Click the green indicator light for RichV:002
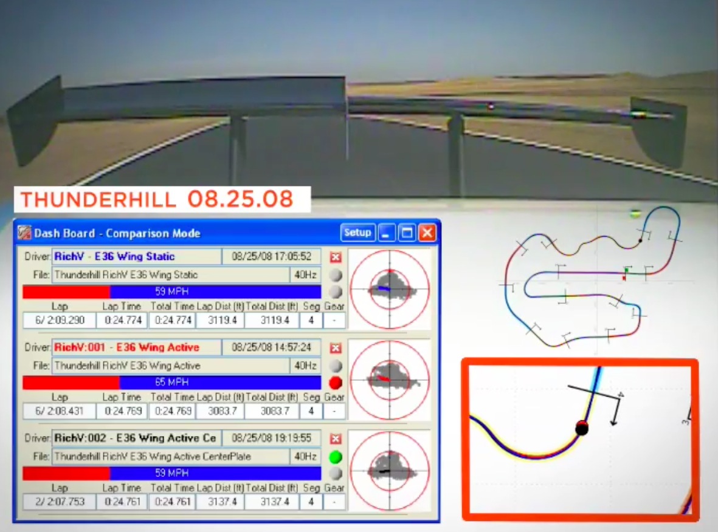The image size is (718, 532). click(335, 457)
